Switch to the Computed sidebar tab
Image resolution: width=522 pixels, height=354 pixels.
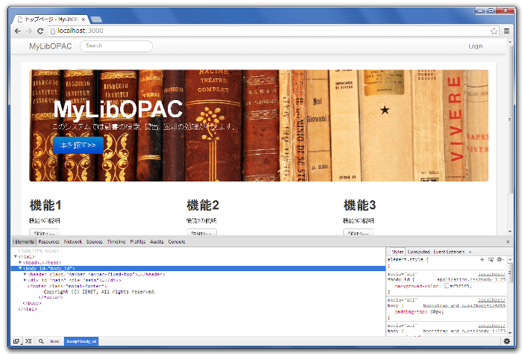tap(418, 252)
